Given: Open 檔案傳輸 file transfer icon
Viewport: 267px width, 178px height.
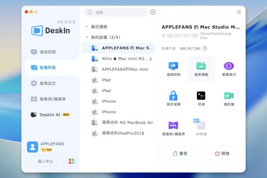Looking at the screenshot, I should 201,66.
